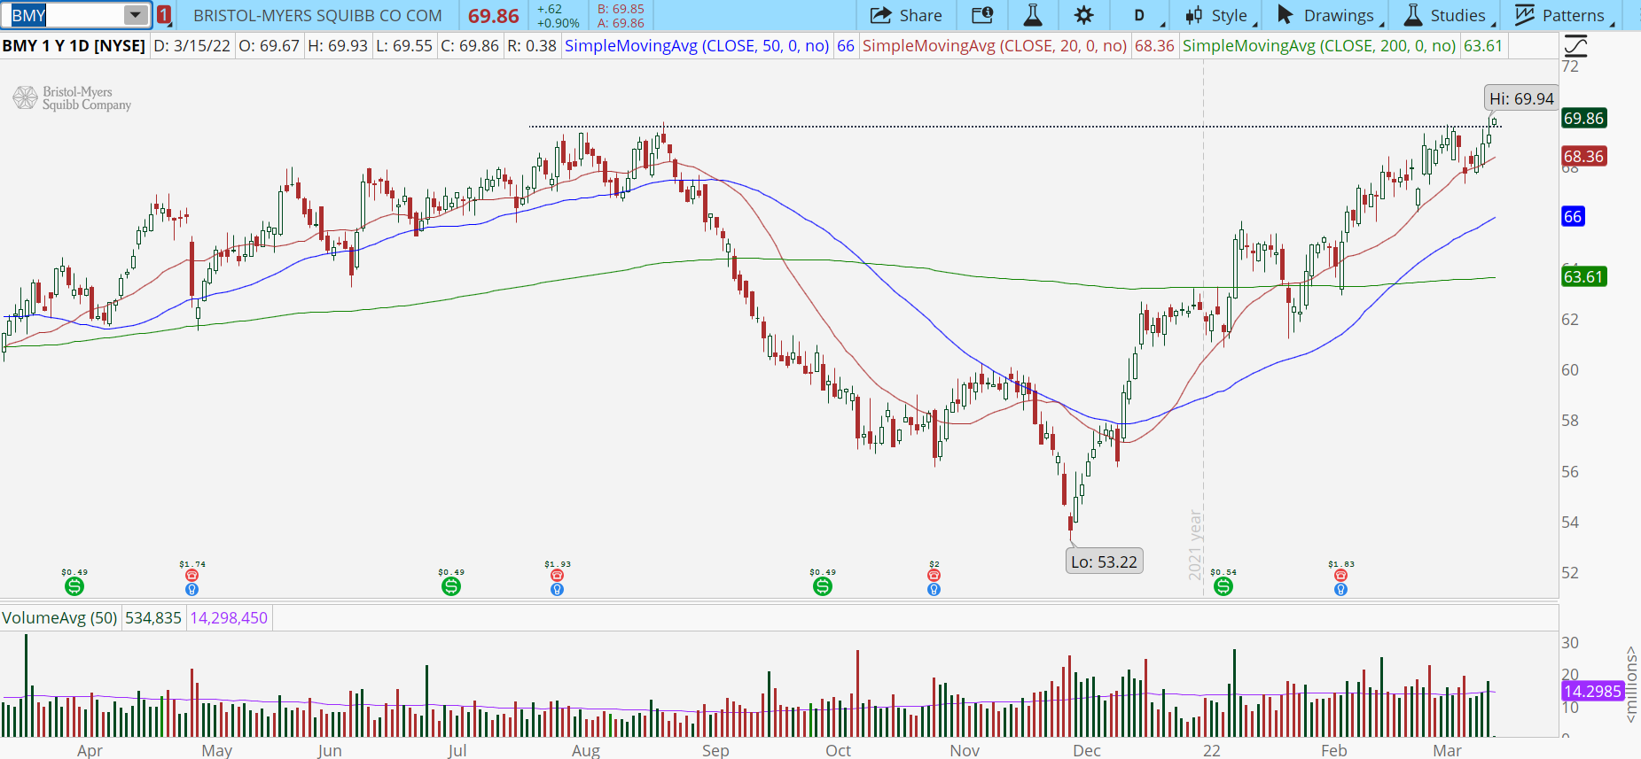Screen dimensions: 1641x759
Task: Open the D timeframe selector
Action: [1141, 15]
